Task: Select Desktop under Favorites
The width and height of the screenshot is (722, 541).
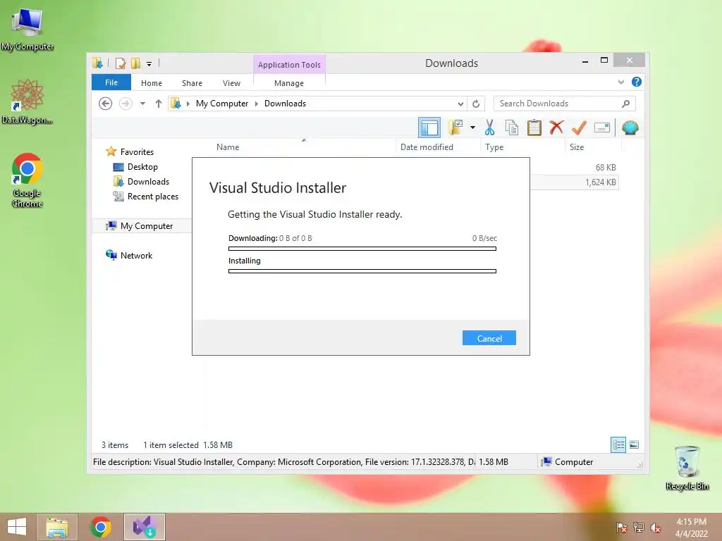Action: tap(142, 166)
